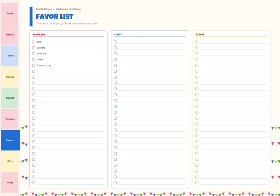The width and height of the screenshot is (280, 196).
Task: Click the 'Thank-you tag' item text
Action: point(44,65)
